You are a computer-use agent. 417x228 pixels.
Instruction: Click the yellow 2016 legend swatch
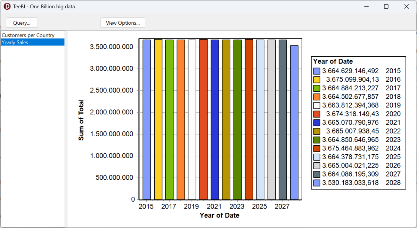(x=317, y=80)
